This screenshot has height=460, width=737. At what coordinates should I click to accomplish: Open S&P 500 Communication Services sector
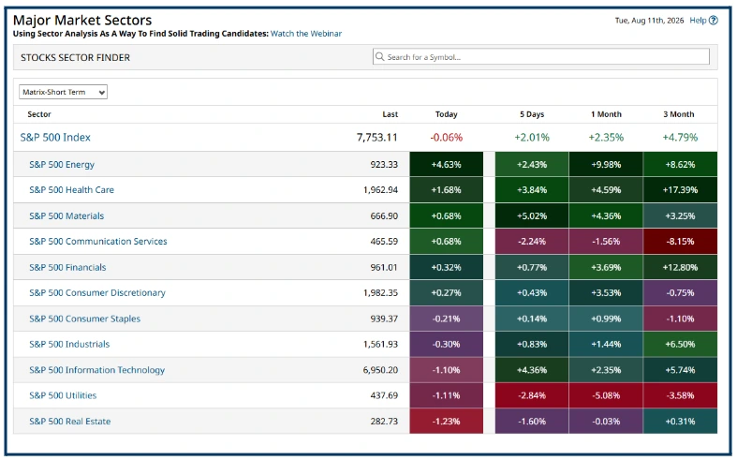click(x=97, y=242)
